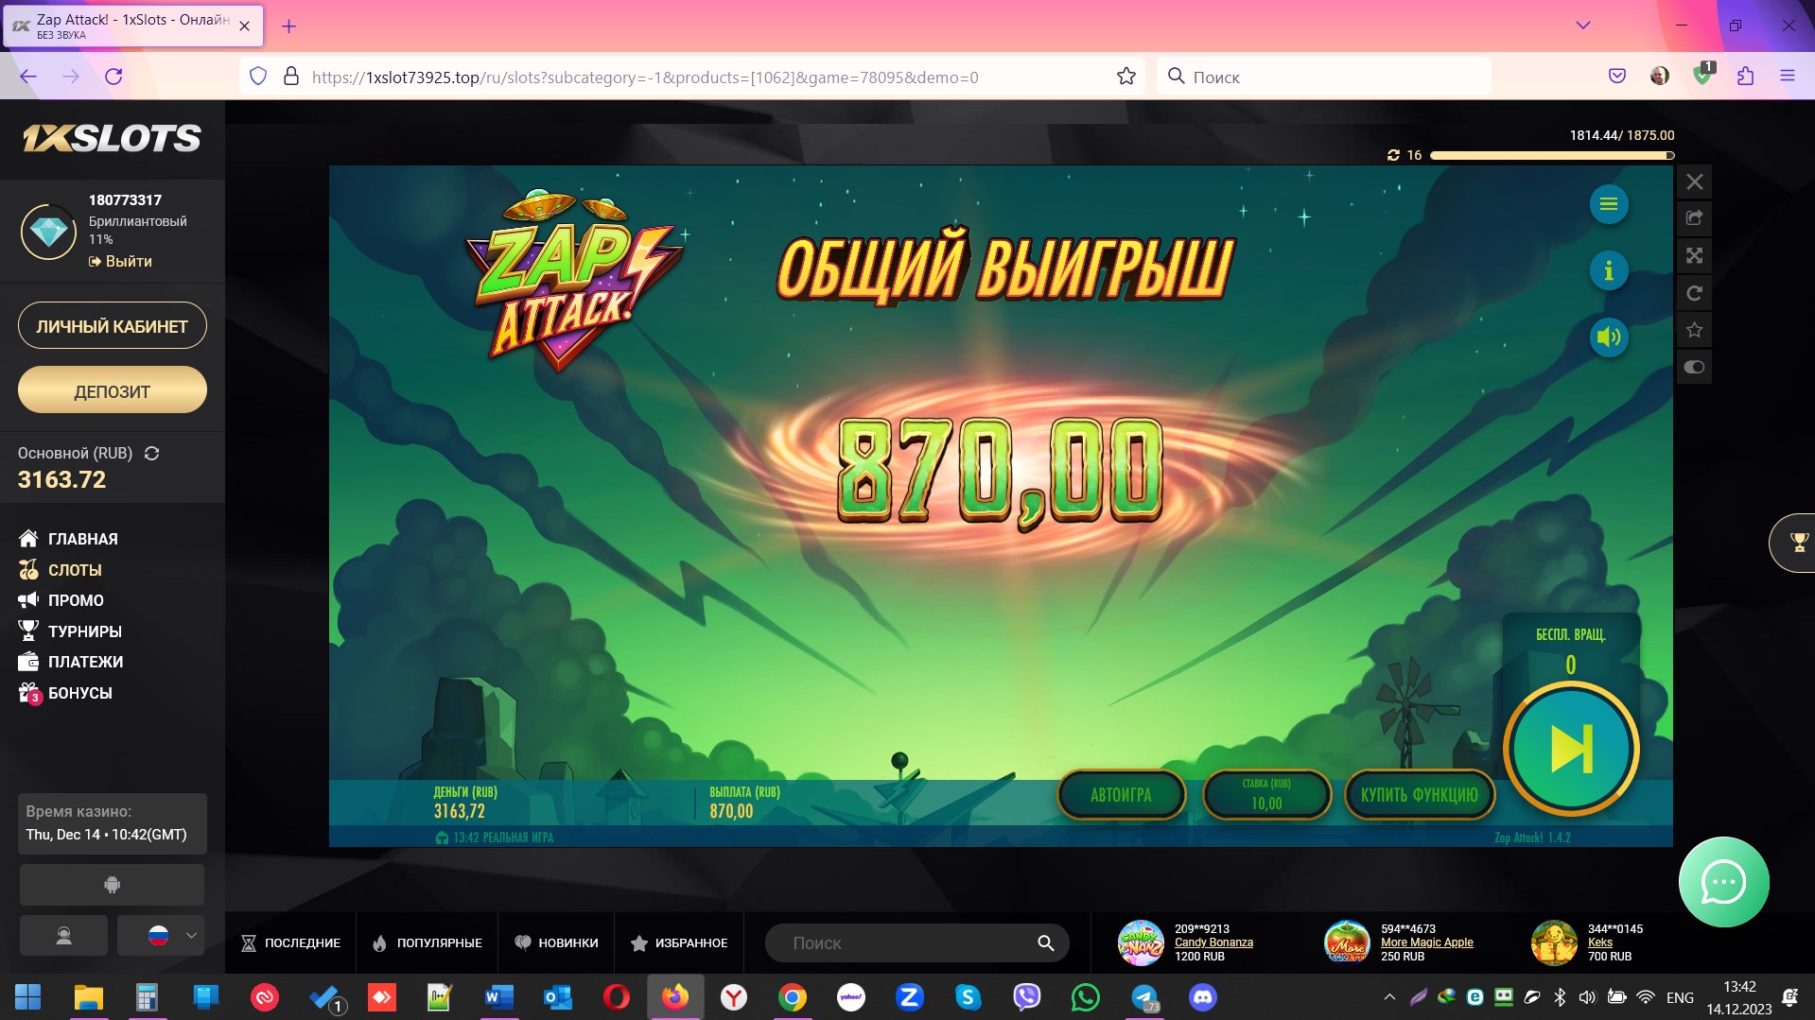
Task: Open More Magic Apple winner link
Action: pyautogui.click(x=1426, y=942)
